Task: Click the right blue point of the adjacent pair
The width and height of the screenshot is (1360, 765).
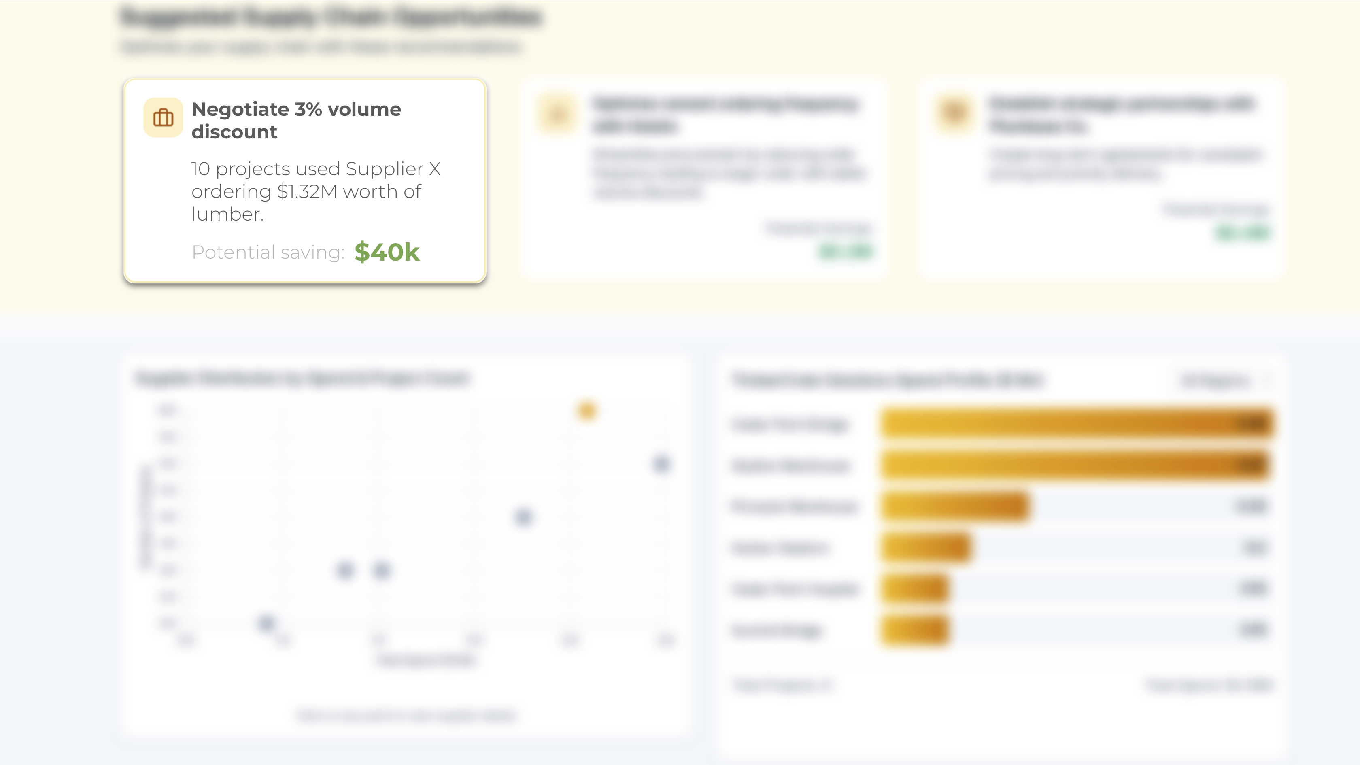Action: point(381,570)
